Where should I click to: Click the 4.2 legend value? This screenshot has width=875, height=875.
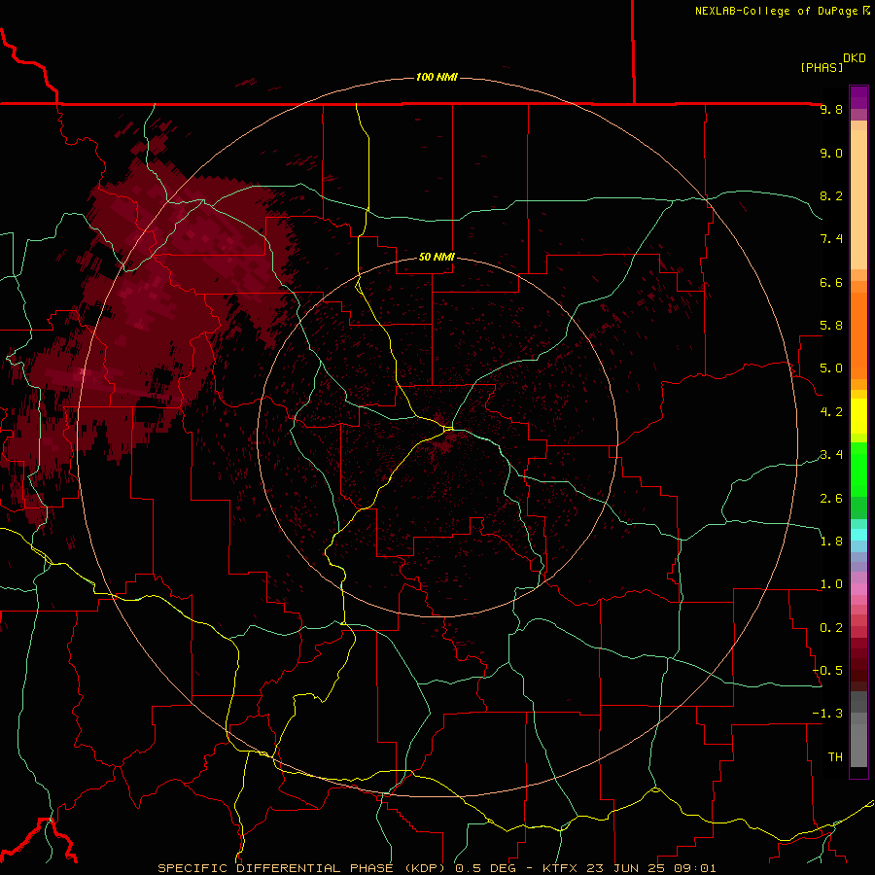point(831,412)
